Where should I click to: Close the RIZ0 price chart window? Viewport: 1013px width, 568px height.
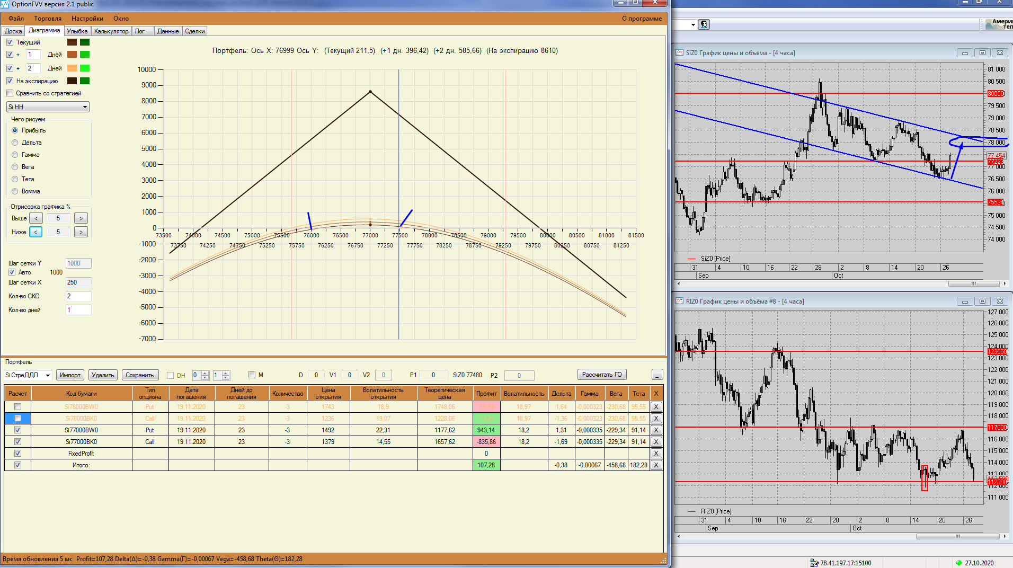coord(1000,301)
